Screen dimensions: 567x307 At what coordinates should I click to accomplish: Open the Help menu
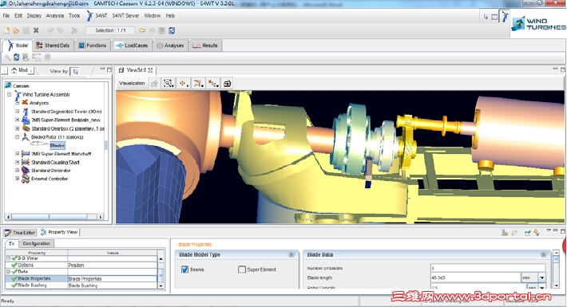pyautogui.click(x=170, y=16)
